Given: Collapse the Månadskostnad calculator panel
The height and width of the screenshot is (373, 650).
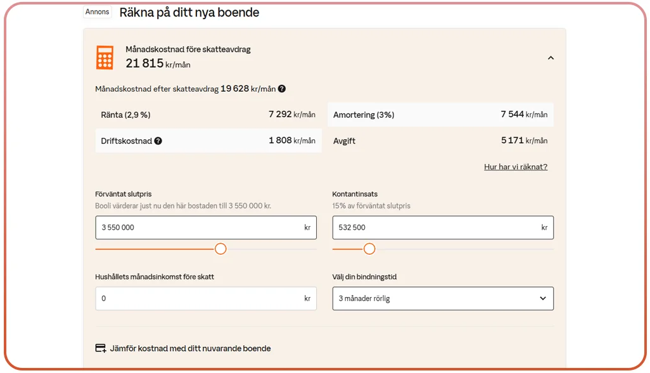Looking at the screenshot, I should click(x=551, y=57).
